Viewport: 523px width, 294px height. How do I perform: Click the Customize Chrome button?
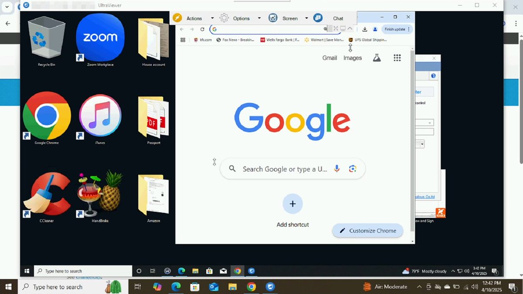(x=367, y=231)
